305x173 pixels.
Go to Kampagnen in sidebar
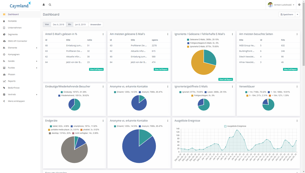click(14, 55)
